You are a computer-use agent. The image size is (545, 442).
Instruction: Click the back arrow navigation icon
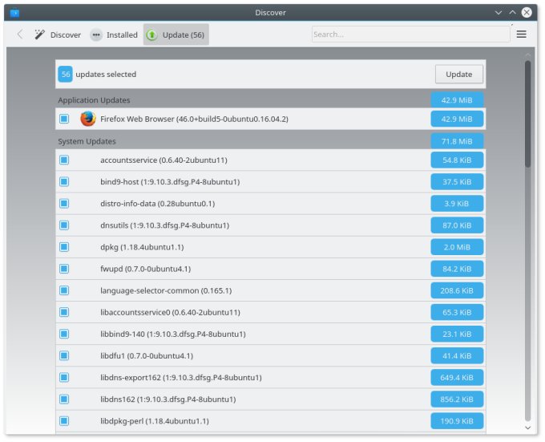(20, 34)
